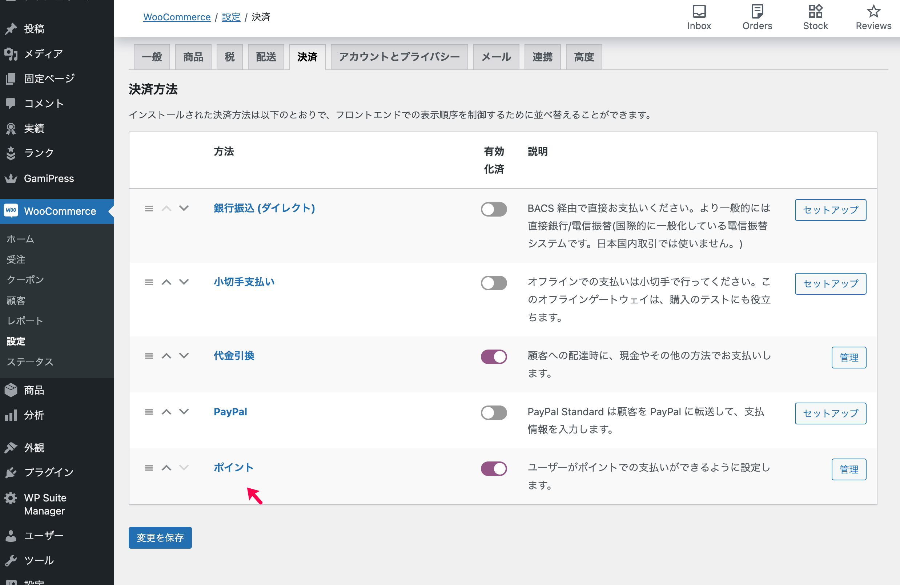
Task: Disable the 代金引換 payment toggle
Action: click(x=494, y=357)
